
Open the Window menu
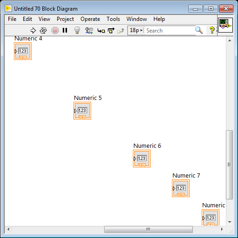(137, 19)
